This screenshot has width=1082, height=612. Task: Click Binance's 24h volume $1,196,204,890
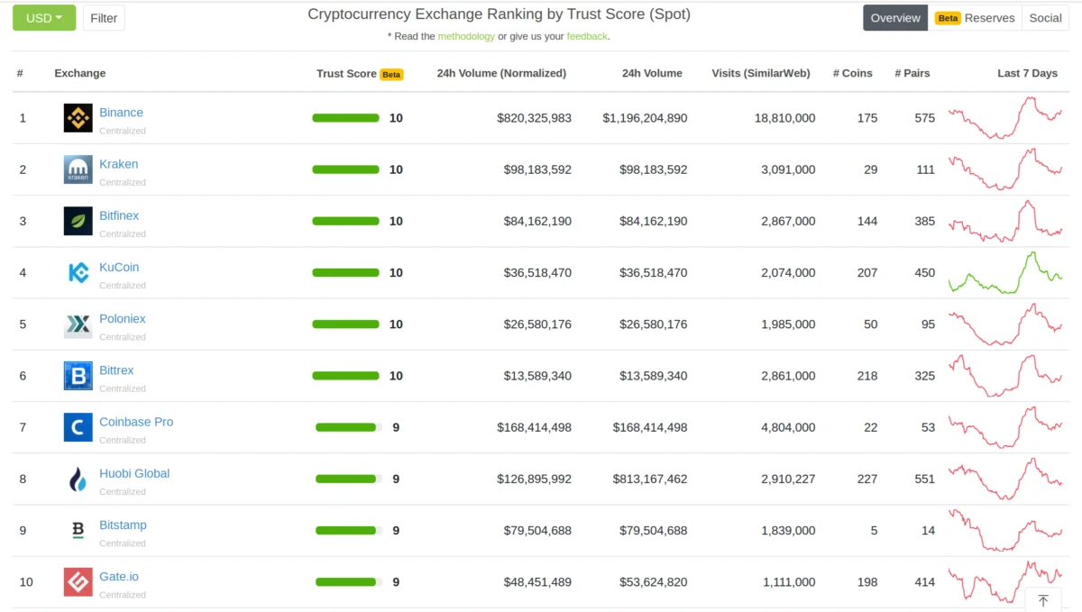point(645,118)
